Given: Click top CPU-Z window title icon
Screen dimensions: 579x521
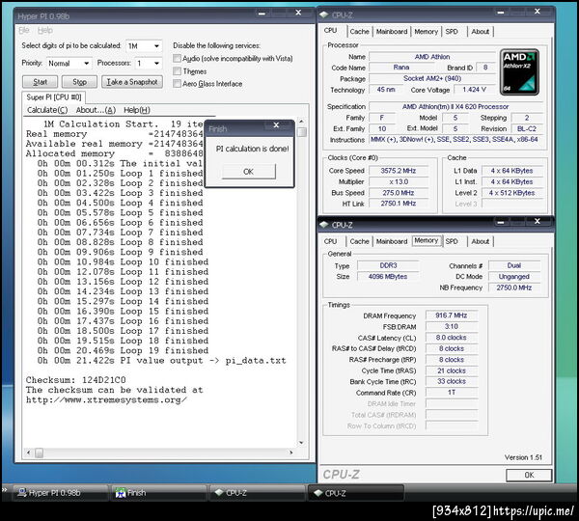Looking at the screenshot, I should tap(324, 14).
